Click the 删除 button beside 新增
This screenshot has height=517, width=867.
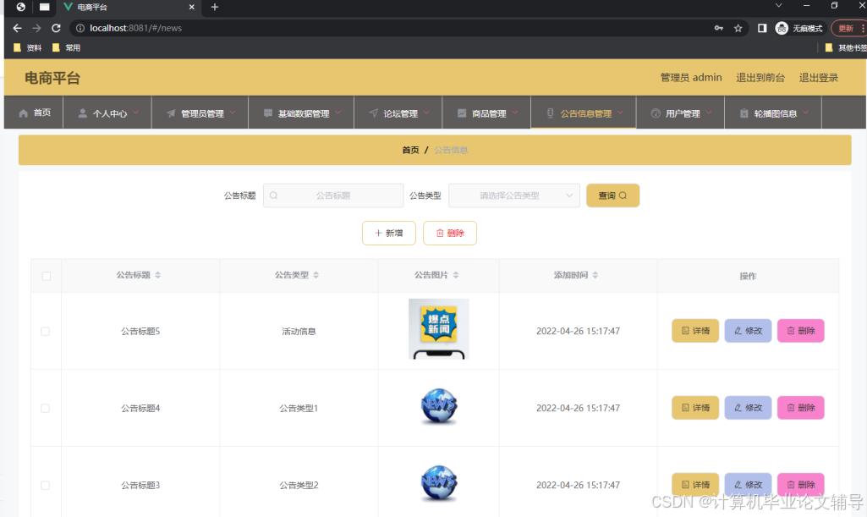click(450, 233)
